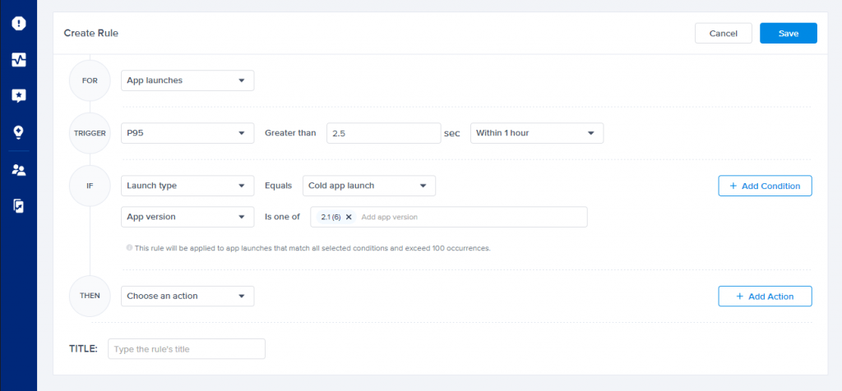842x391 pixels.
Task: Click the Add Condition button
Action: [x=765, y=186]
